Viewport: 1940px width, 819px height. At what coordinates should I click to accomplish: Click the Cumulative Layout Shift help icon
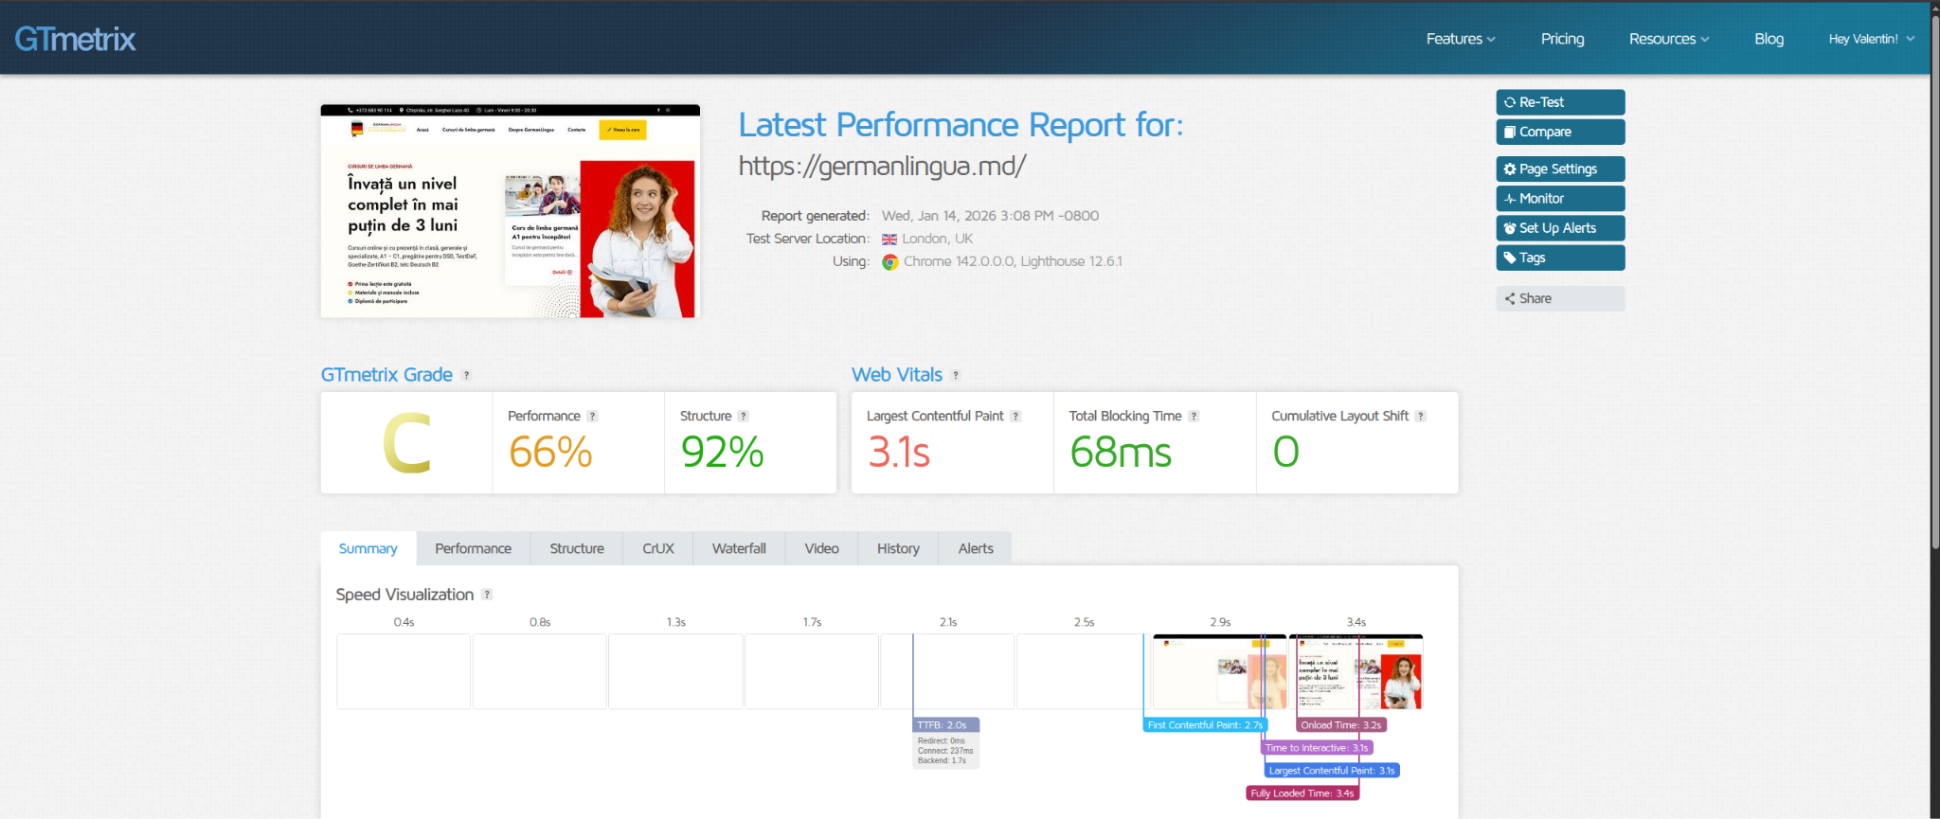[1420, 417]
